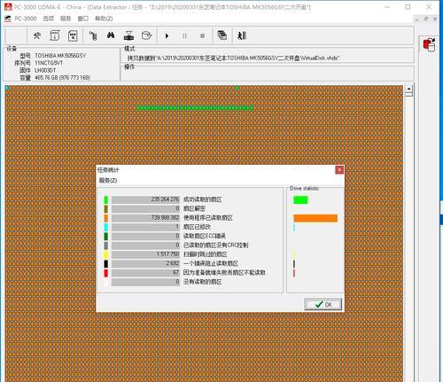Click the folder with arrow export icon

point(146,35)
